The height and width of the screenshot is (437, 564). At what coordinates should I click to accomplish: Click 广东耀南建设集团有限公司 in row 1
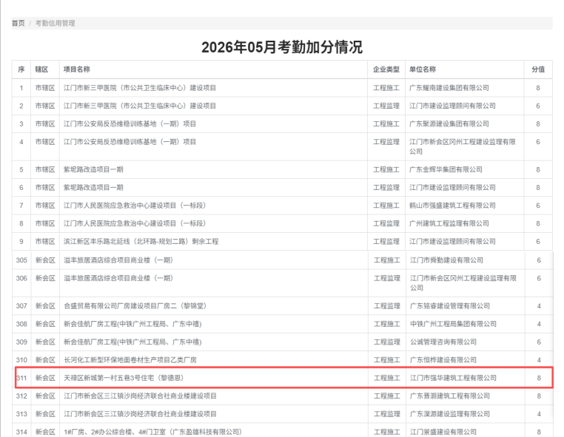tap(449, 88)
